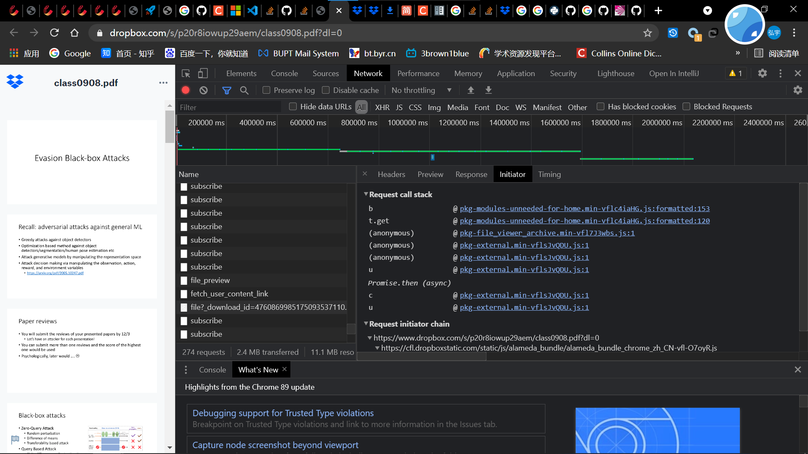Click the Initiator tab in request panel

(512, 174)
